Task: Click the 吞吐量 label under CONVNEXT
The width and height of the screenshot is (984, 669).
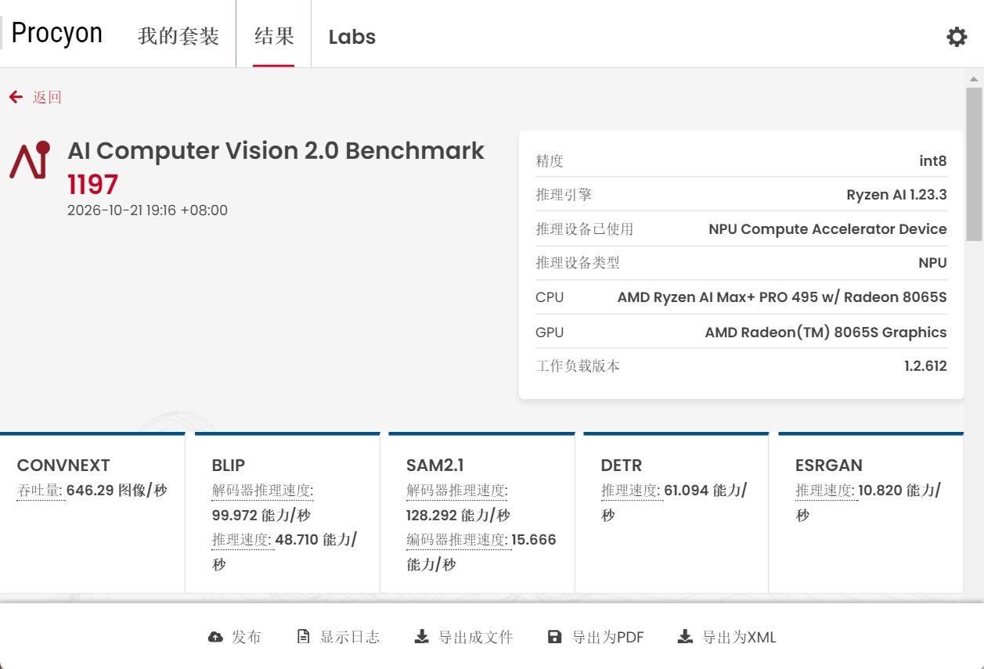Action: (40, 491)
